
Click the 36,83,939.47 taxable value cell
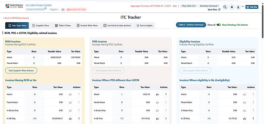56,57
